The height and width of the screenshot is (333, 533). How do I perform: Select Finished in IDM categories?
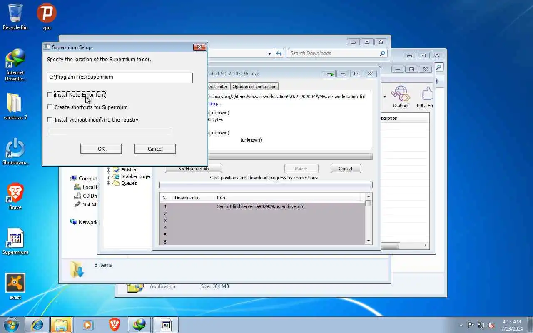pyautogui.click(x=129, y=170)
